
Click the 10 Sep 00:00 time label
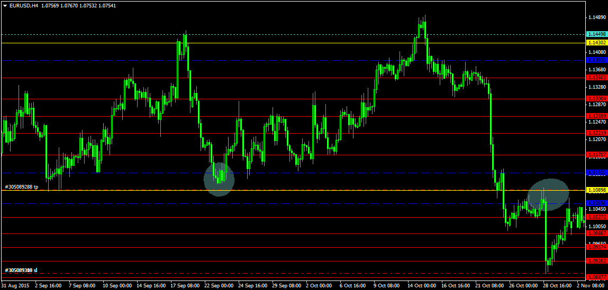click(x=116, y=286)
